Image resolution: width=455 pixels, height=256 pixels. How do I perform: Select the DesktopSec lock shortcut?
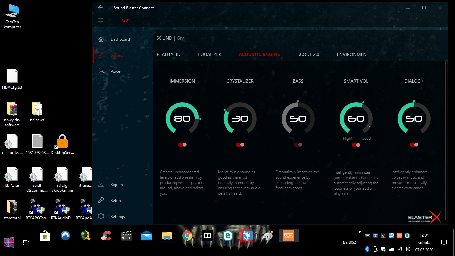(62, 145)
